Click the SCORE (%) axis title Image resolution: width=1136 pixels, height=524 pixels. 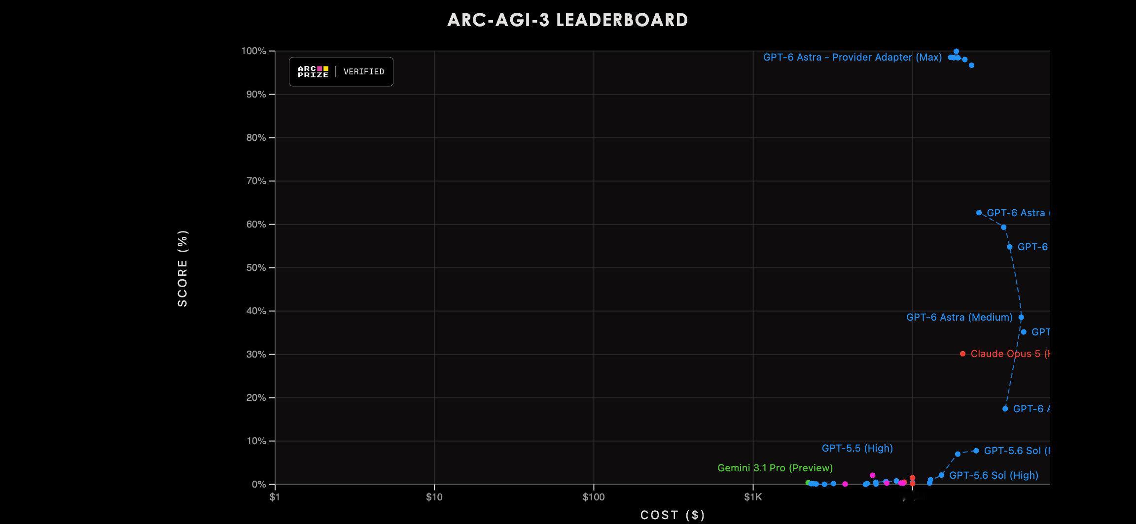(x=183, y=268)
